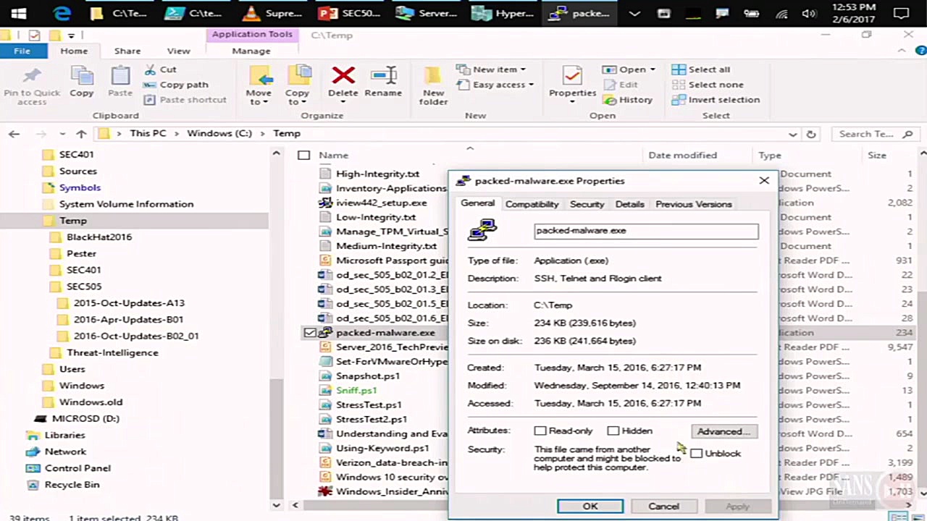The width and height of the screenshot is (927, 521).
Task: Click the Copy path icon
Action: tap(150, 85)
